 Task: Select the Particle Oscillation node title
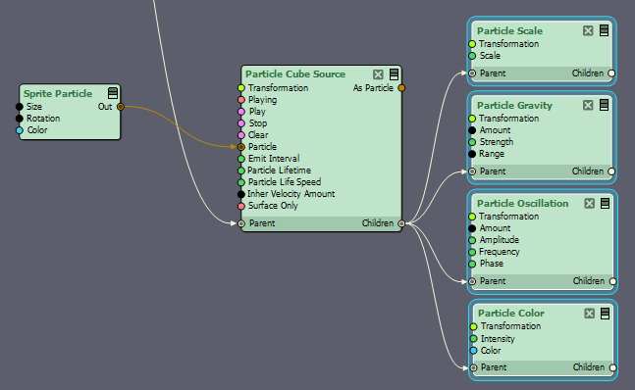(x=522, y=203)
